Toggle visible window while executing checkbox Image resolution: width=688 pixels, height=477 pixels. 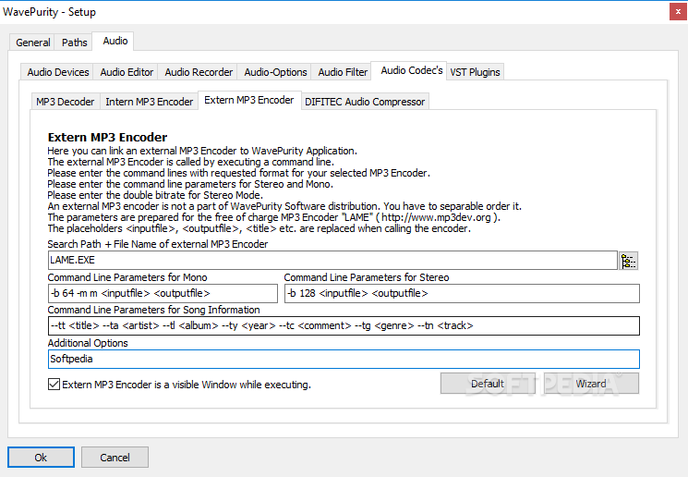pyautogui.click(x=54, y=385)
